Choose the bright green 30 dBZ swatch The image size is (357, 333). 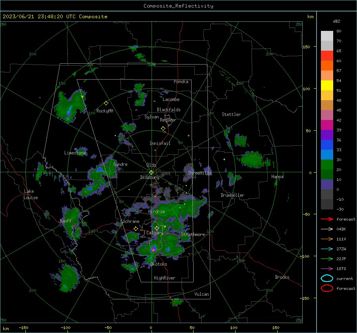coord(327,164)
